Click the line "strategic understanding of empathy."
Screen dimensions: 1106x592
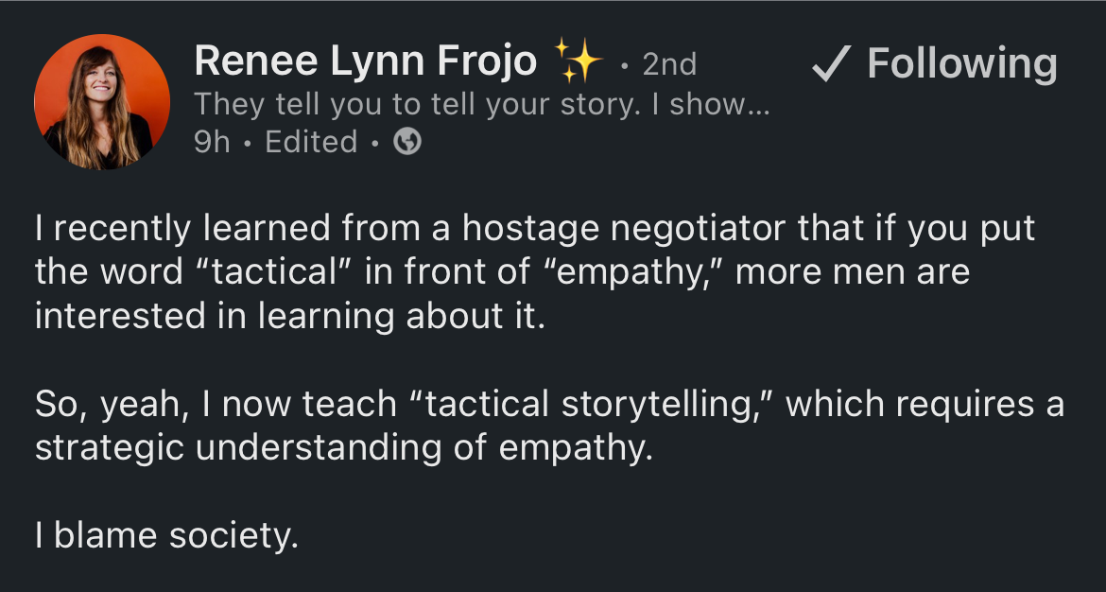343,449
